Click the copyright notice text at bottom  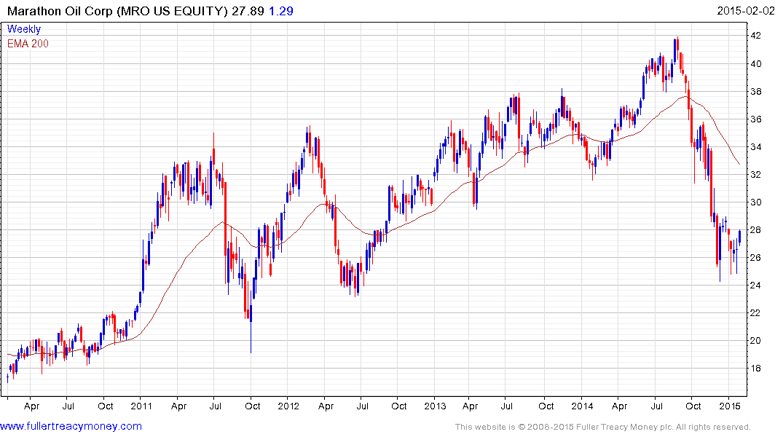point(603,427)
